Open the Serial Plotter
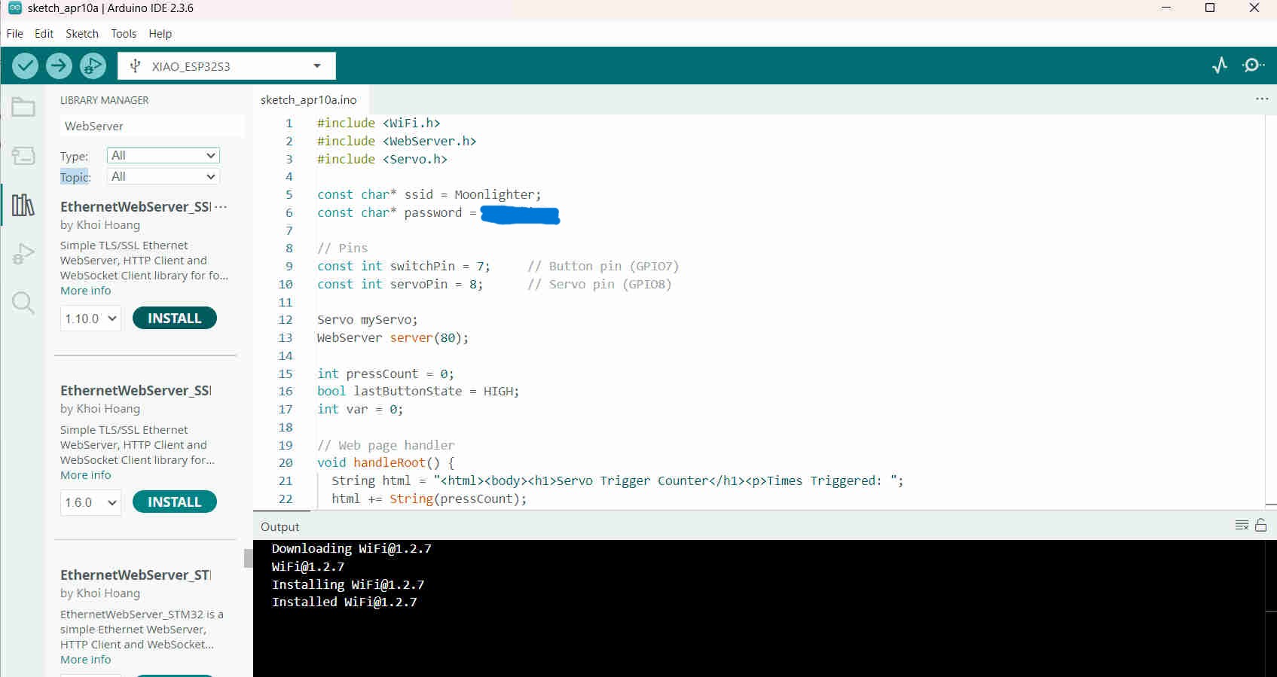This screenshot has width=1277, height=677. click(1220, 66)
